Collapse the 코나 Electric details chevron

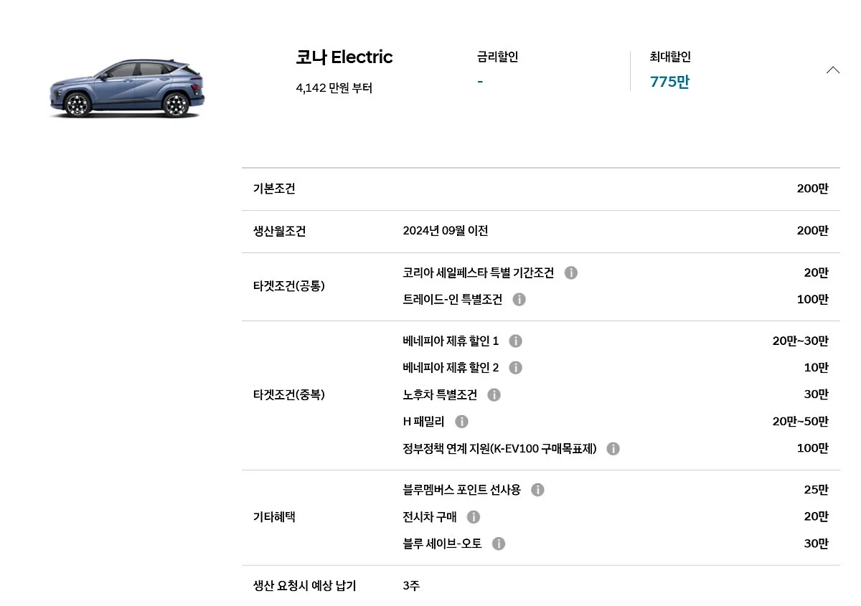coord(832,70)
